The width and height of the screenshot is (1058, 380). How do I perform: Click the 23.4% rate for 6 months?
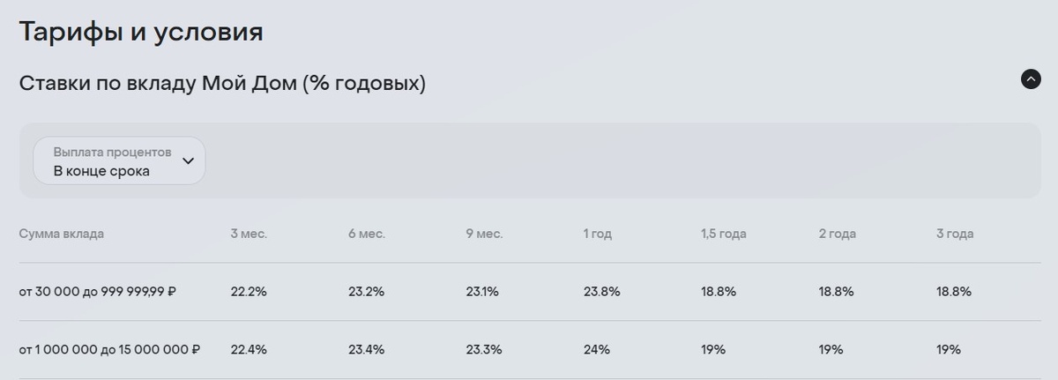(x=367, y=349)
